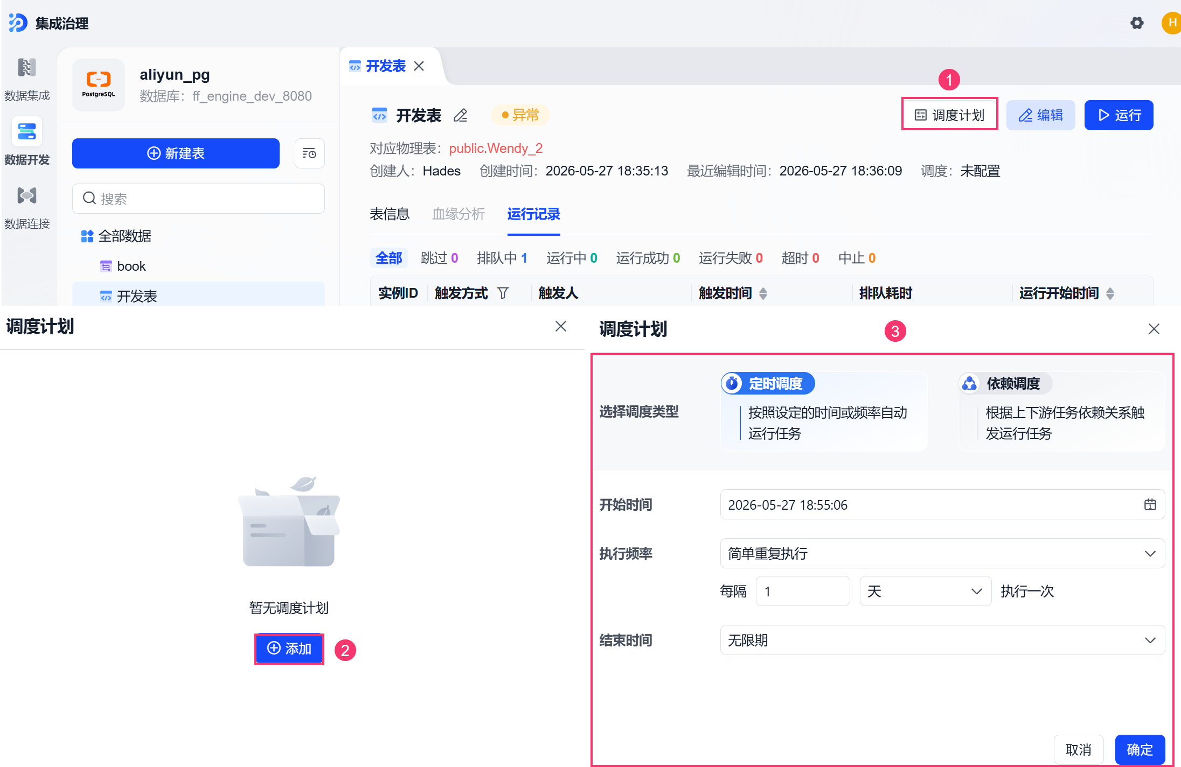
Task: Sort by 运行开始时间 column
Action: pyautogui.click(x=1110, y=293)
